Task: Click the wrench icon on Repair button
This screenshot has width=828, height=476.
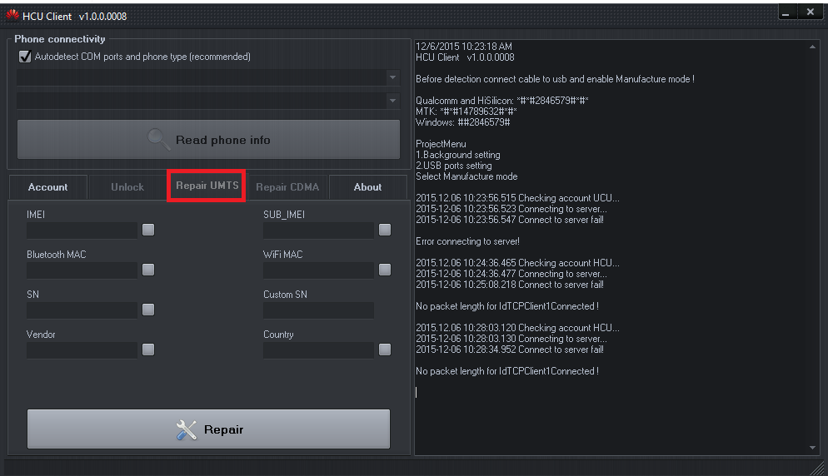Action: pyautogui.click(x=186, y=429)
